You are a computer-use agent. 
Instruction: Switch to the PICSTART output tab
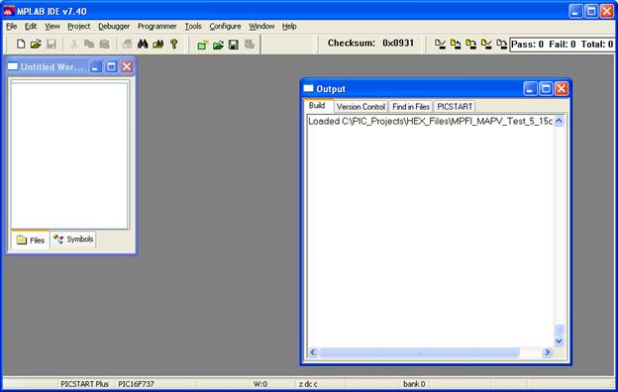click(455, 107)
